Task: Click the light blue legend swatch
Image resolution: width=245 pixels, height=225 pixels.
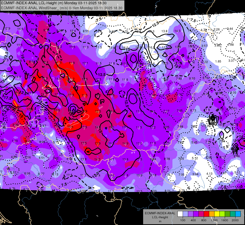Action: point(185,214)
